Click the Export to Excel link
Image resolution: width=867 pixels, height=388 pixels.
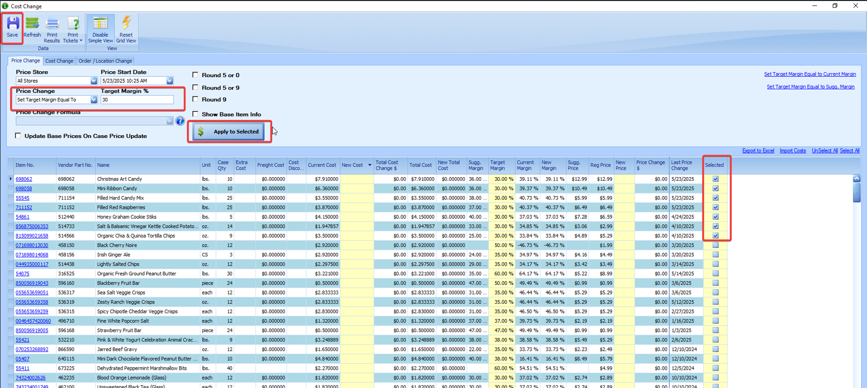[758, 150]
